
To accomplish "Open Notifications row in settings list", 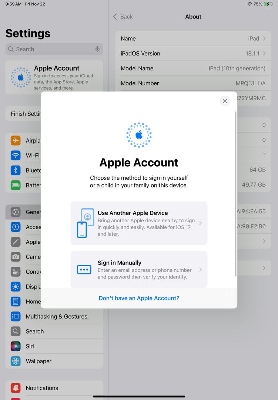I will point(54,388).
